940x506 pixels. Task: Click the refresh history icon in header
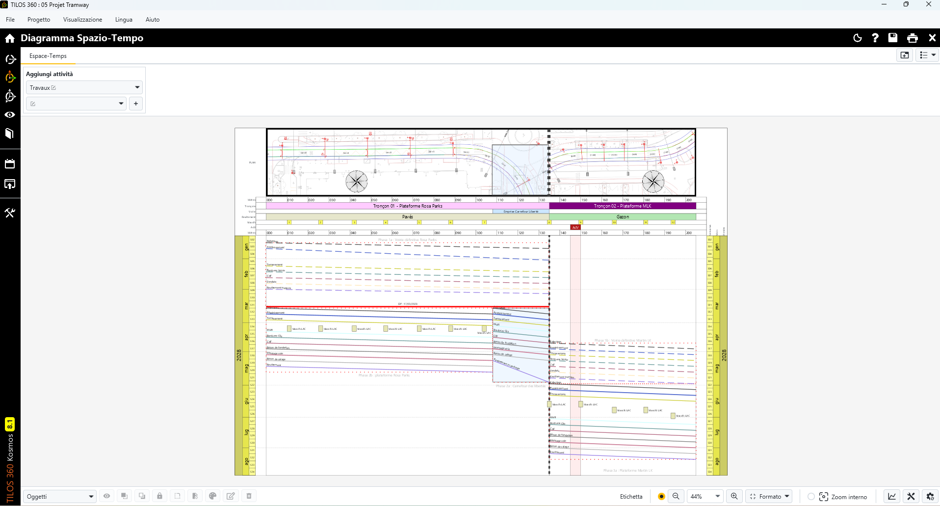point(858,38)
